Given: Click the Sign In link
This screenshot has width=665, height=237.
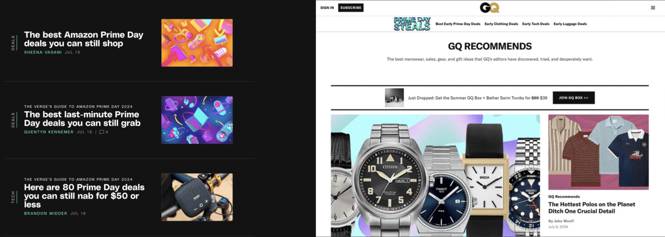Looking at the screenshot, I should 327,8.
